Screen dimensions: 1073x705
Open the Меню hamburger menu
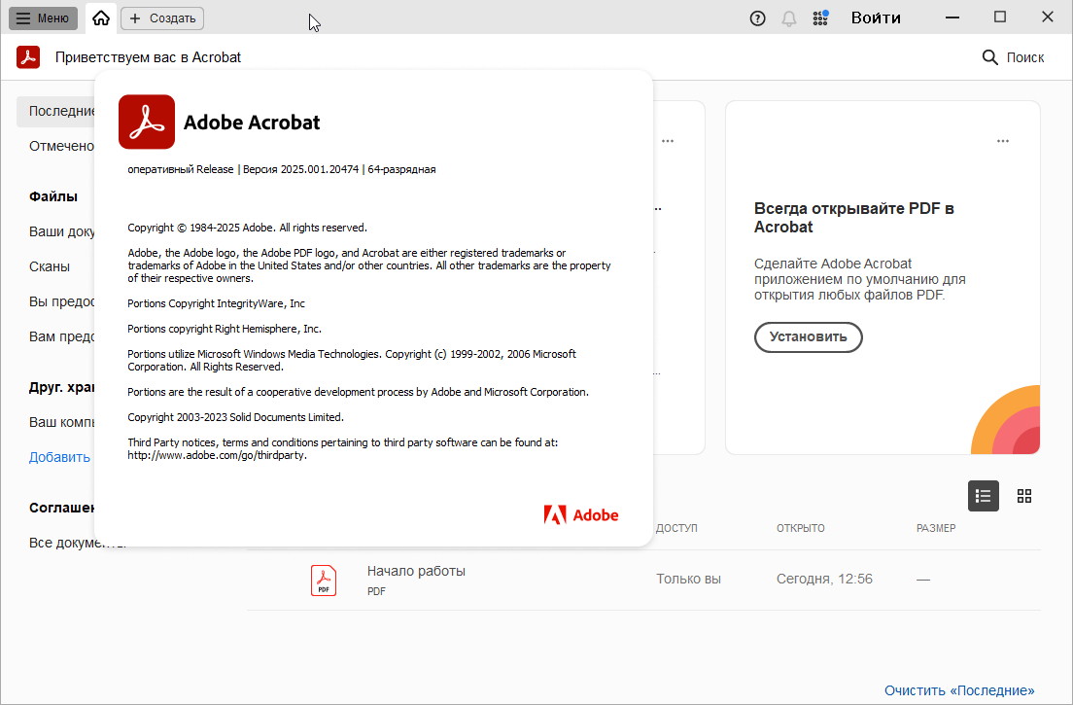point(43,18)
